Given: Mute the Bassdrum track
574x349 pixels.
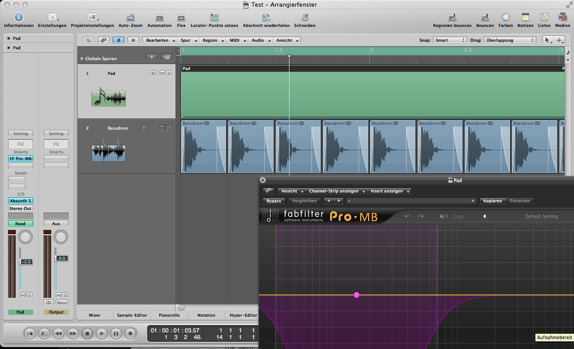Looking at the screenshot, I should (x=162, y=128).
